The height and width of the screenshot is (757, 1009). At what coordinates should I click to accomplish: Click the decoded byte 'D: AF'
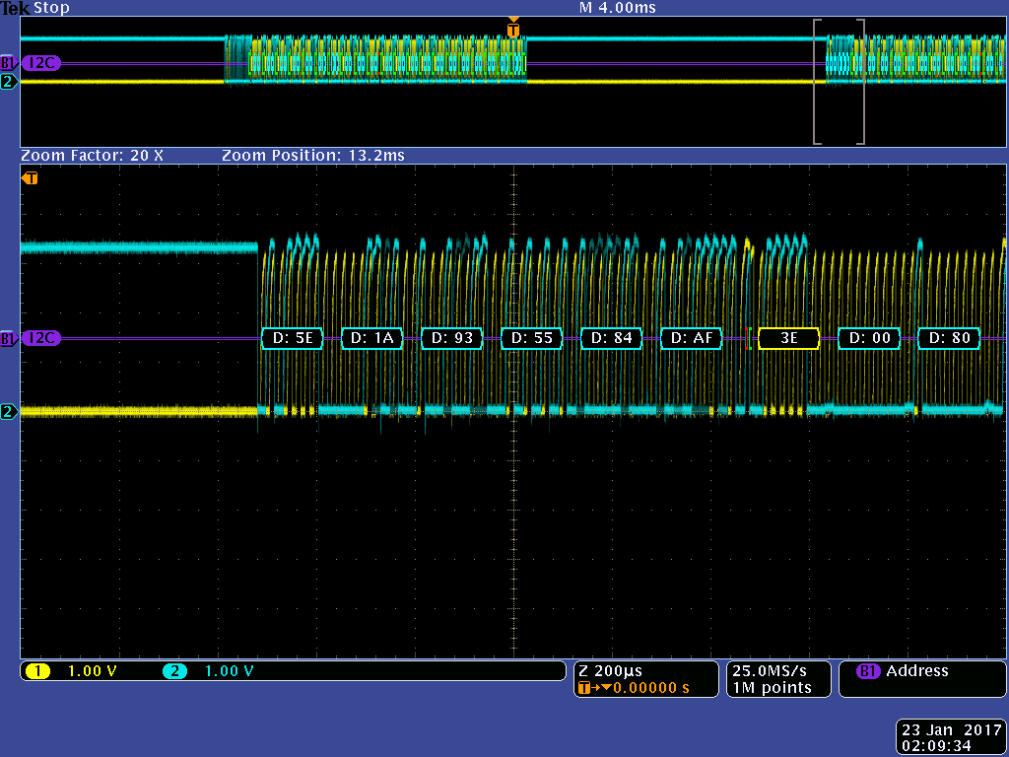[x=691, y=338]
